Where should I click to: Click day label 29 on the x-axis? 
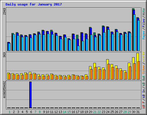coord(129,112)
